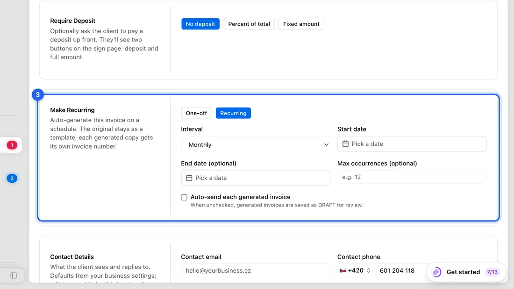Open the Get started checklist
514x289 pixels.
click(466, 272)
